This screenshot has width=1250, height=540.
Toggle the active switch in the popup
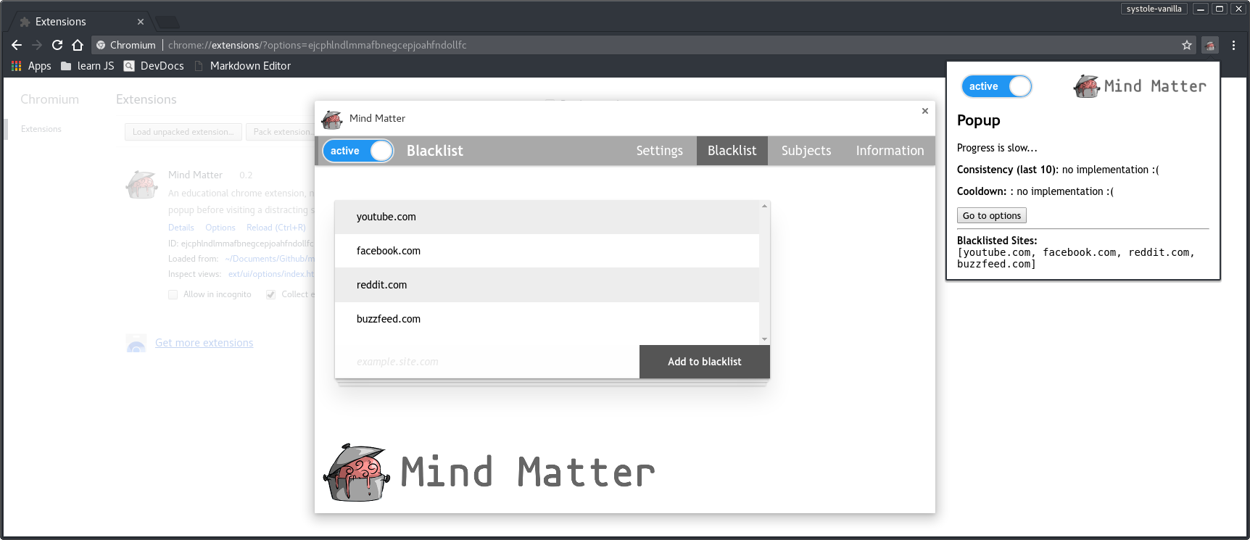[x=996, y=86]
